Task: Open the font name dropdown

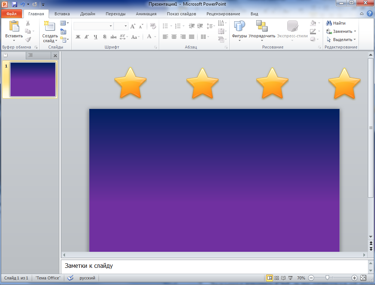Action: [x=111, y=26]
